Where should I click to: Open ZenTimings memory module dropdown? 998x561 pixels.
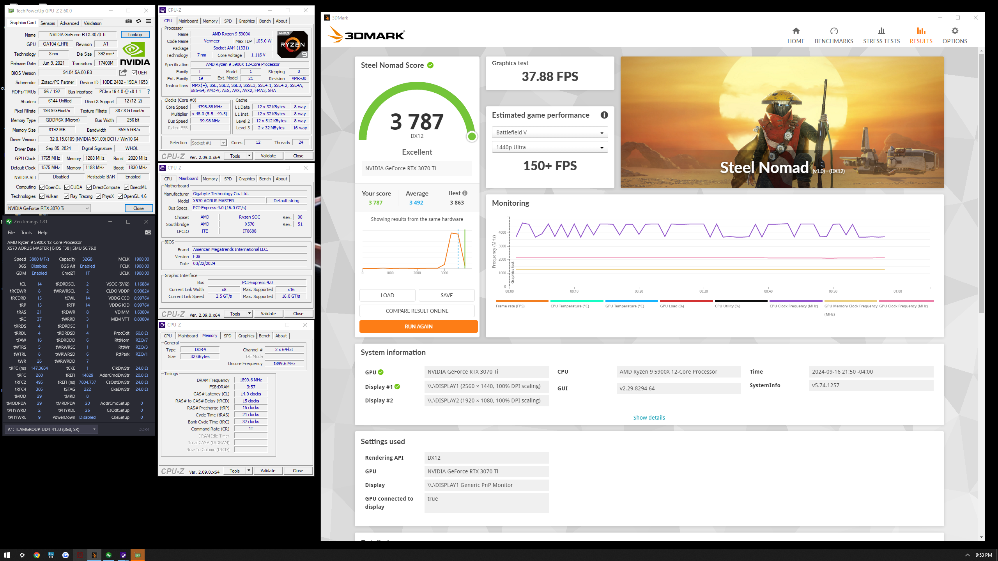[x=51, y=429]
